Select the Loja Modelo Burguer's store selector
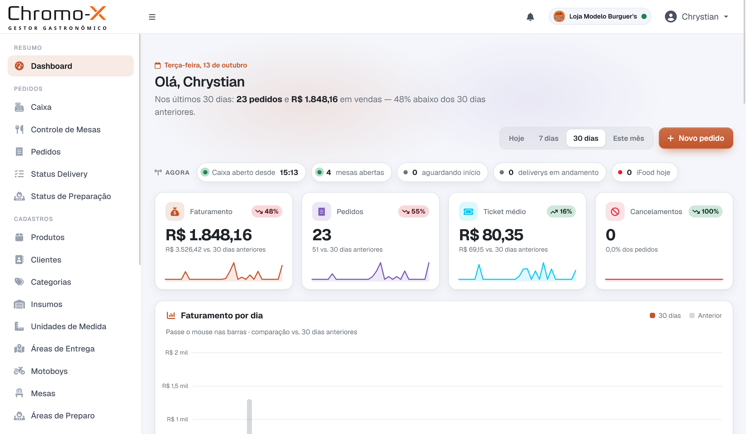Viewport: 746px width, 434px height. point(600,16)
